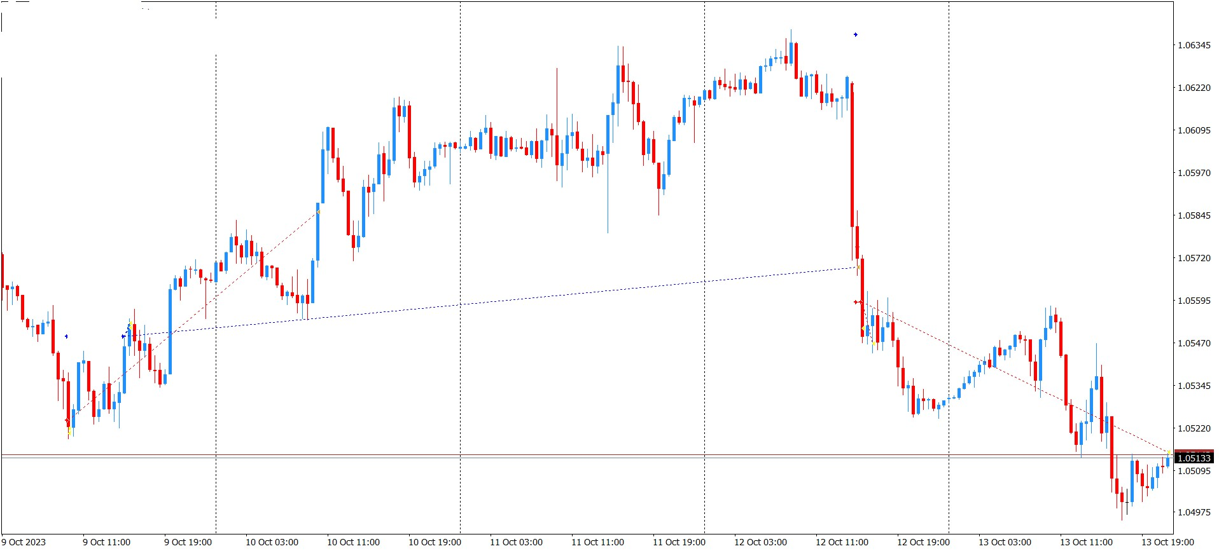This screenshot has height=551, width=1219.
Task: Select the long blue dotted trade line
Action: coord(490,302)
